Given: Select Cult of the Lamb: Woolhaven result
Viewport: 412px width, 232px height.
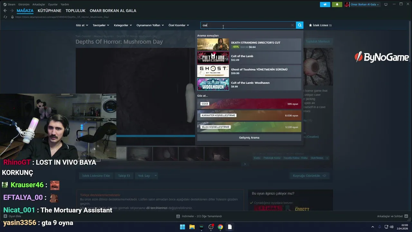Looking at the screenshot, I should [249, 84].
